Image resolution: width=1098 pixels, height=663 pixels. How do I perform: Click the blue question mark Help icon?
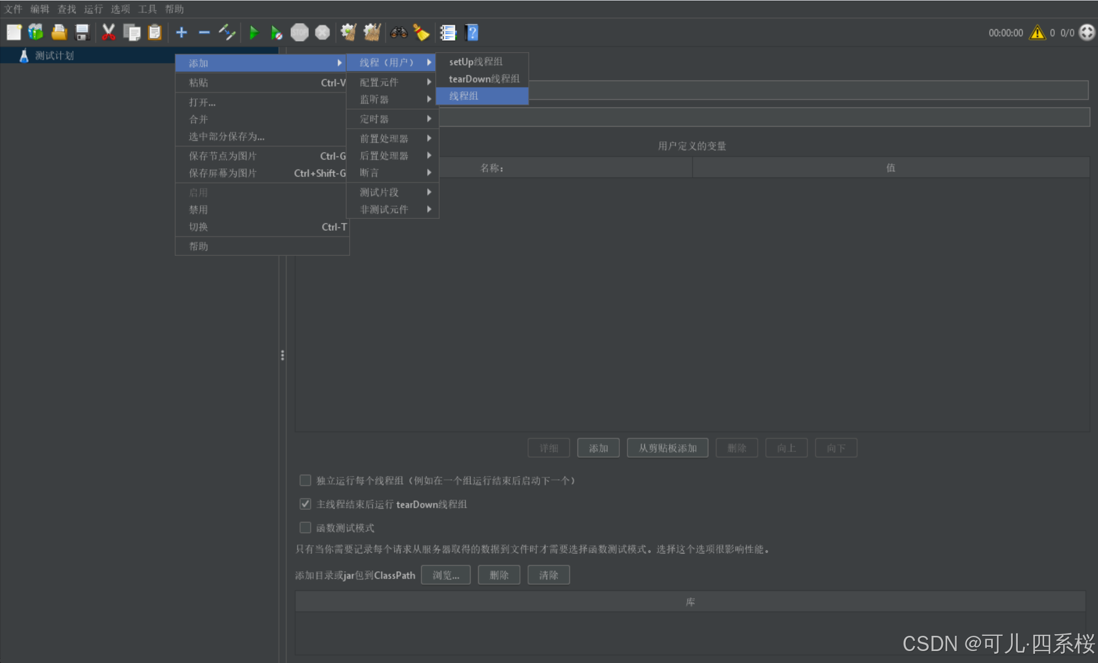(x=472, y=33)
